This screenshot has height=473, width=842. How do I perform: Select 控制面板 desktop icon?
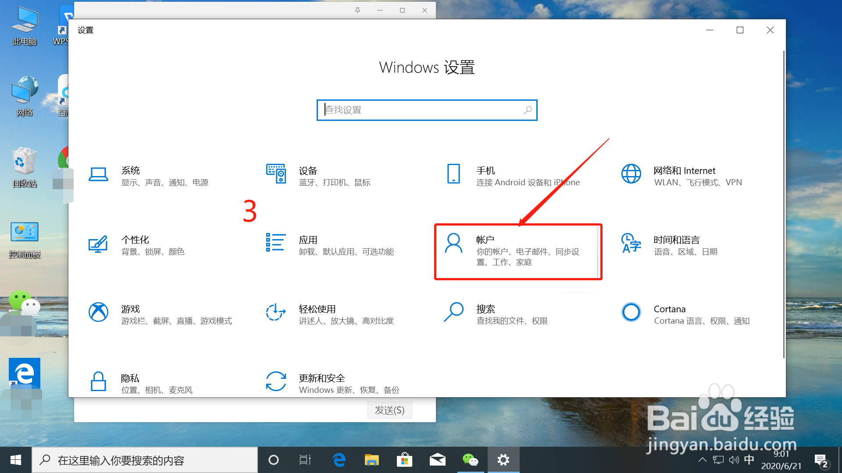pos(25,240)
